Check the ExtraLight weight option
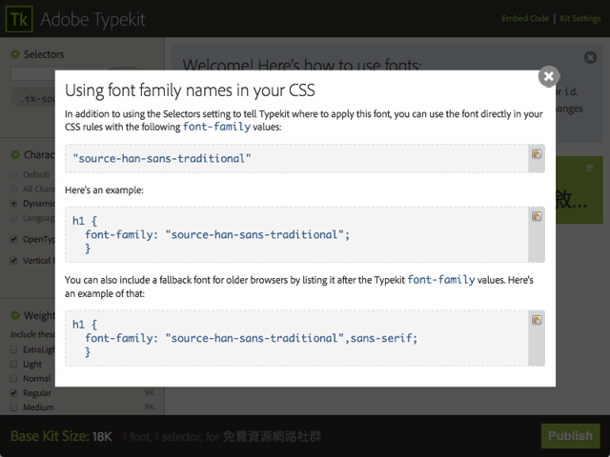The width and height of the screenshot is (610, 457). tap(13, 349)
